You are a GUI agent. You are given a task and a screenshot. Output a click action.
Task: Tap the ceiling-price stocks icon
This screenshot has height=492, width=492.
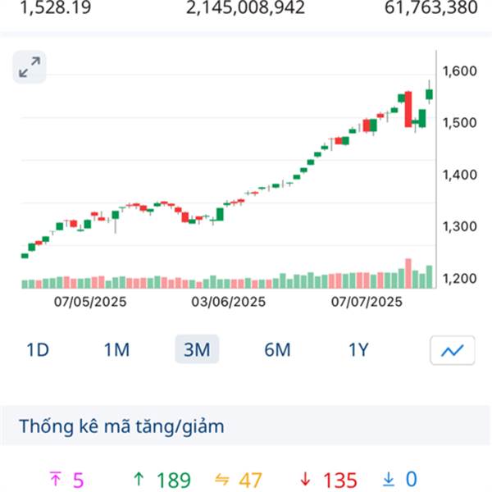tap(56, 479)
